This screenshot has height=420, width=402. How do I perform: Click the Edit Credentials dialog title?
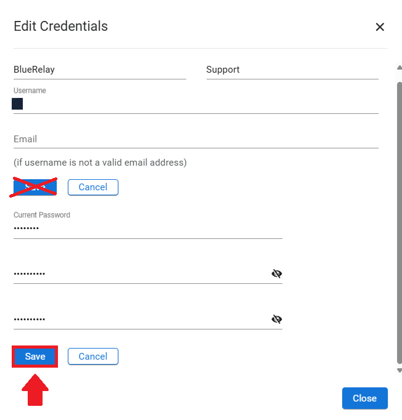(60, 26)
